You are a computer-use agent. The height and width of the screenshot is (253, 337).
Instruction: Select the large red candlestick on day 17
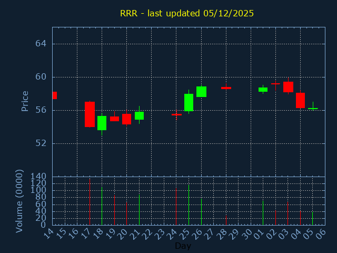90,114
